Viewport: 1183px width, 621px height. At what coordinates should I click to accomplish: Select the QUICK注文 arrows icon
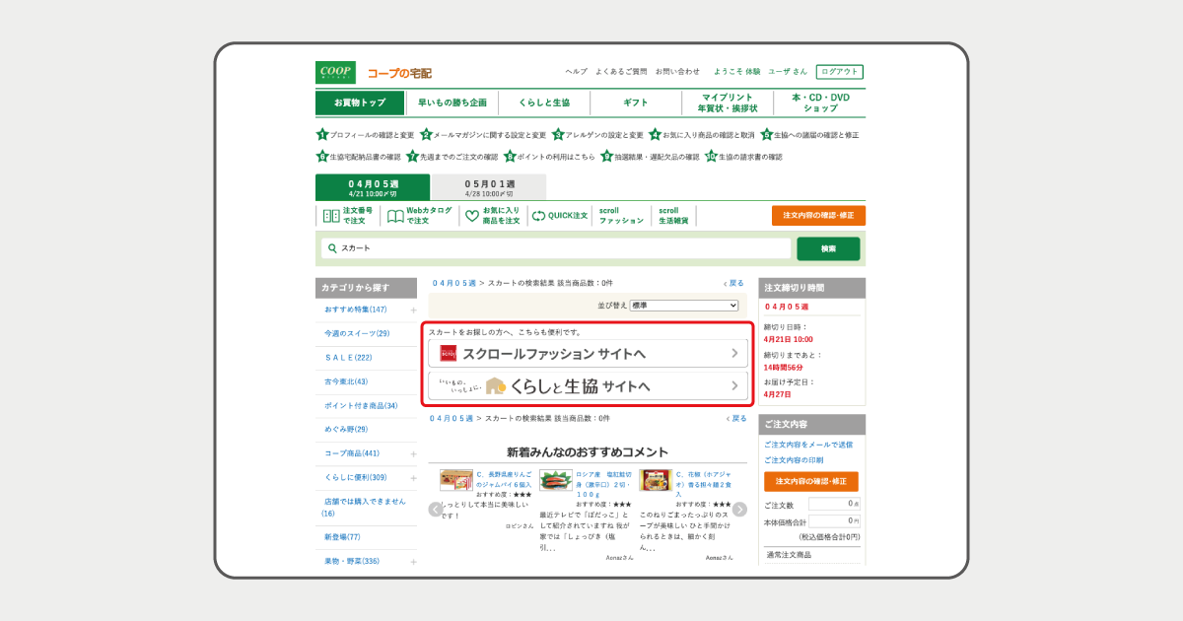(538, 216)
